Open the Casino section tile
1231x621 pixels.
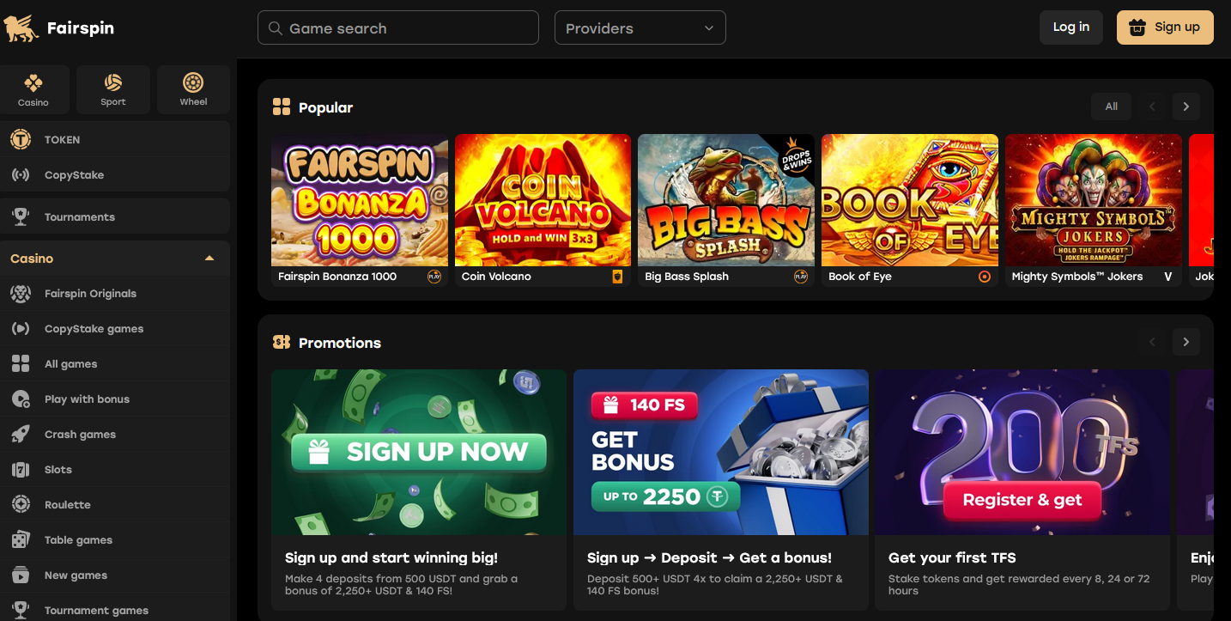click(x=33, y=89)
